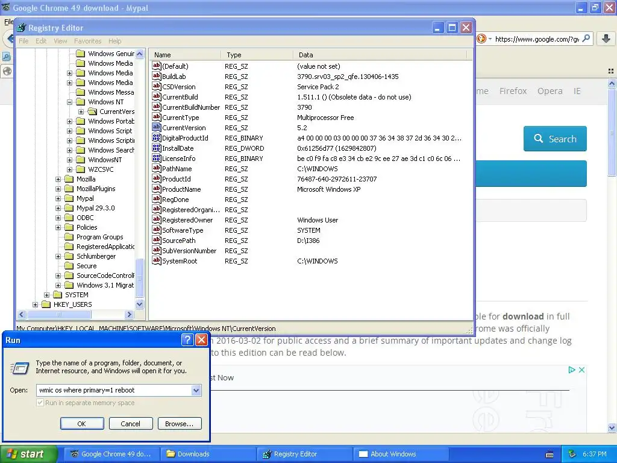Toggle Run in separate memory space checkbox
The width and height of the screenshot is (617, 463).
click(40, 402)
